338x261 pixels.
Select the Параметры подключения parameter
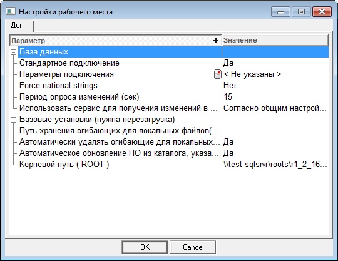pos(66,74)
